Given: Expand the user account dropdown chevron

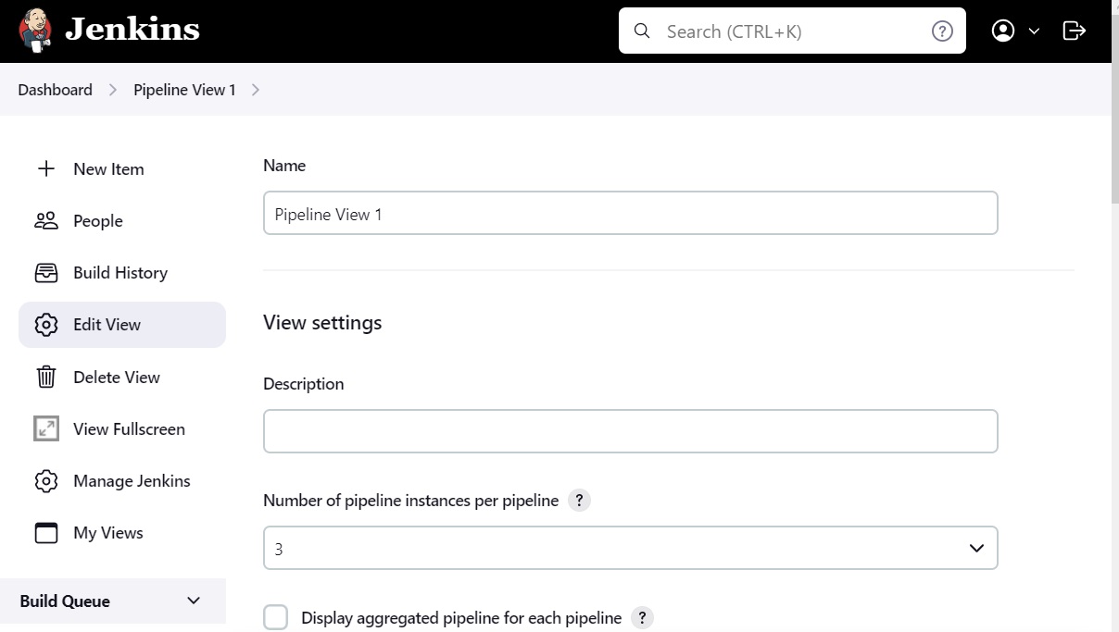Looking at the screenshot, I should tap(1034, 31).
